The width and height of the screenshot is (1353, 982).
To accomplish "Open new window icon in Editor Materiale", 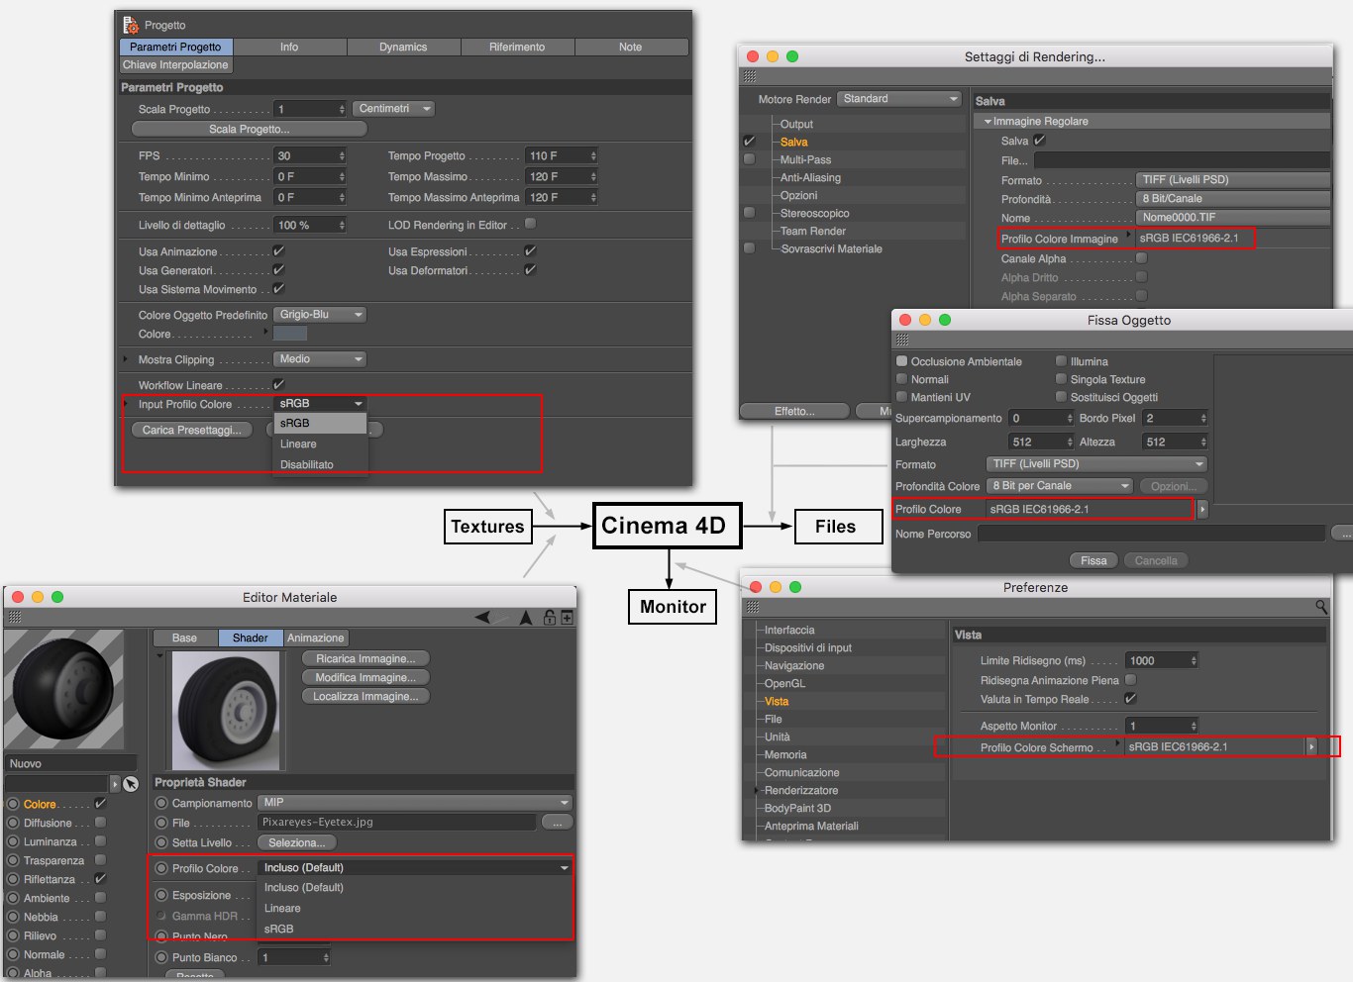I will 567,617.
